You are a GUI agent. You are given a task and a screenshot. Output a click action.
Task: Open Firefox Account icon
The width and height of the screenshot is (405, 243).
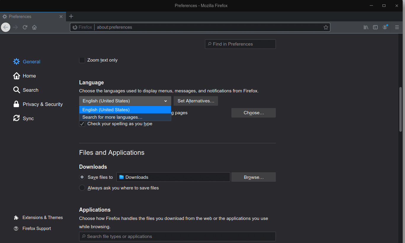385,27
